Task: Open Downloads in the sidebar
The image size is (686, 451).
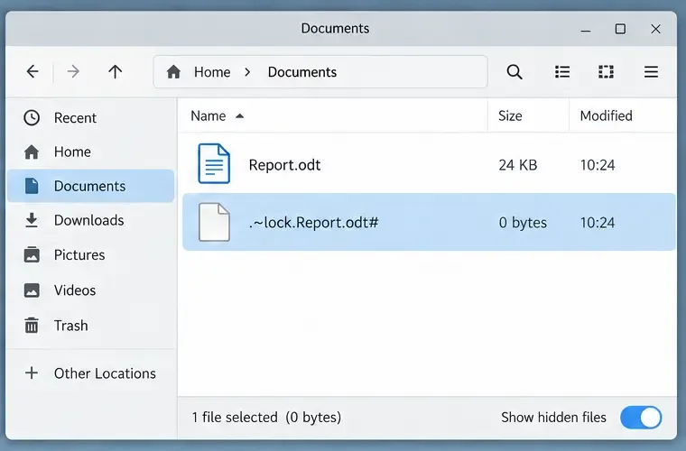Action: [x=90, y=220]
